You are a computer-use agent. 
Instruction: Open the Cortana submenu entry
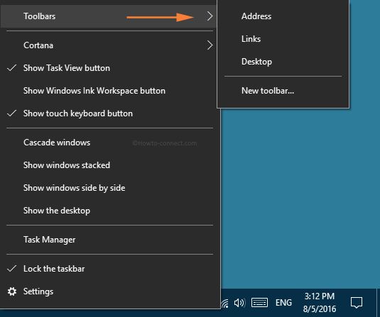109,45
